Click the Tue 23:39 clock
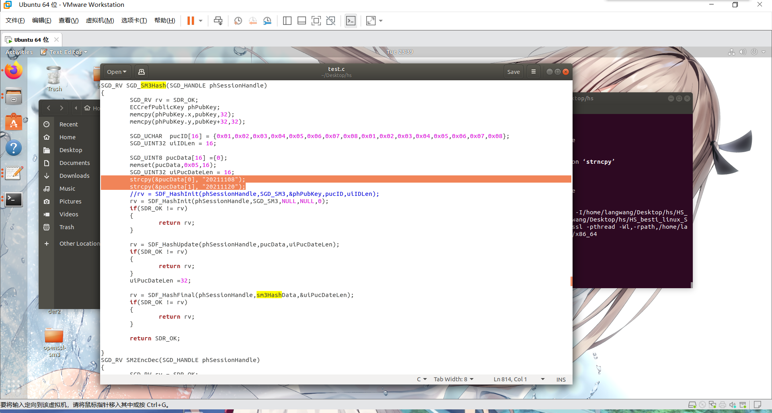The width and height of the screenshot is (772, 413). point(399,52)
